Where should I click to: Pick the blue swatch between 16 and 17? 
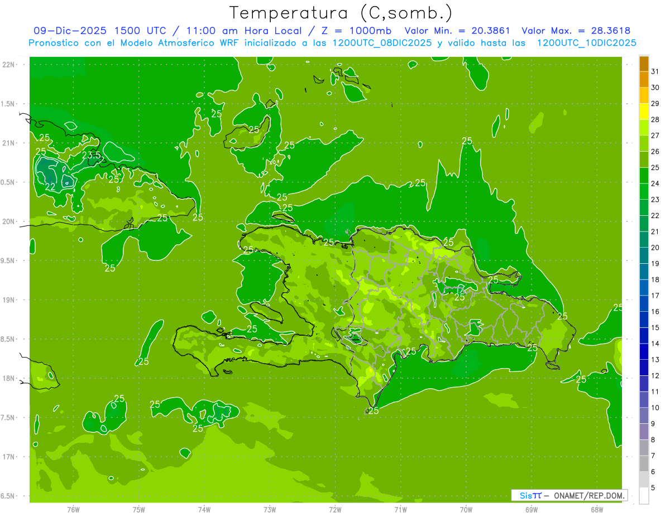(x=644, y=304)
